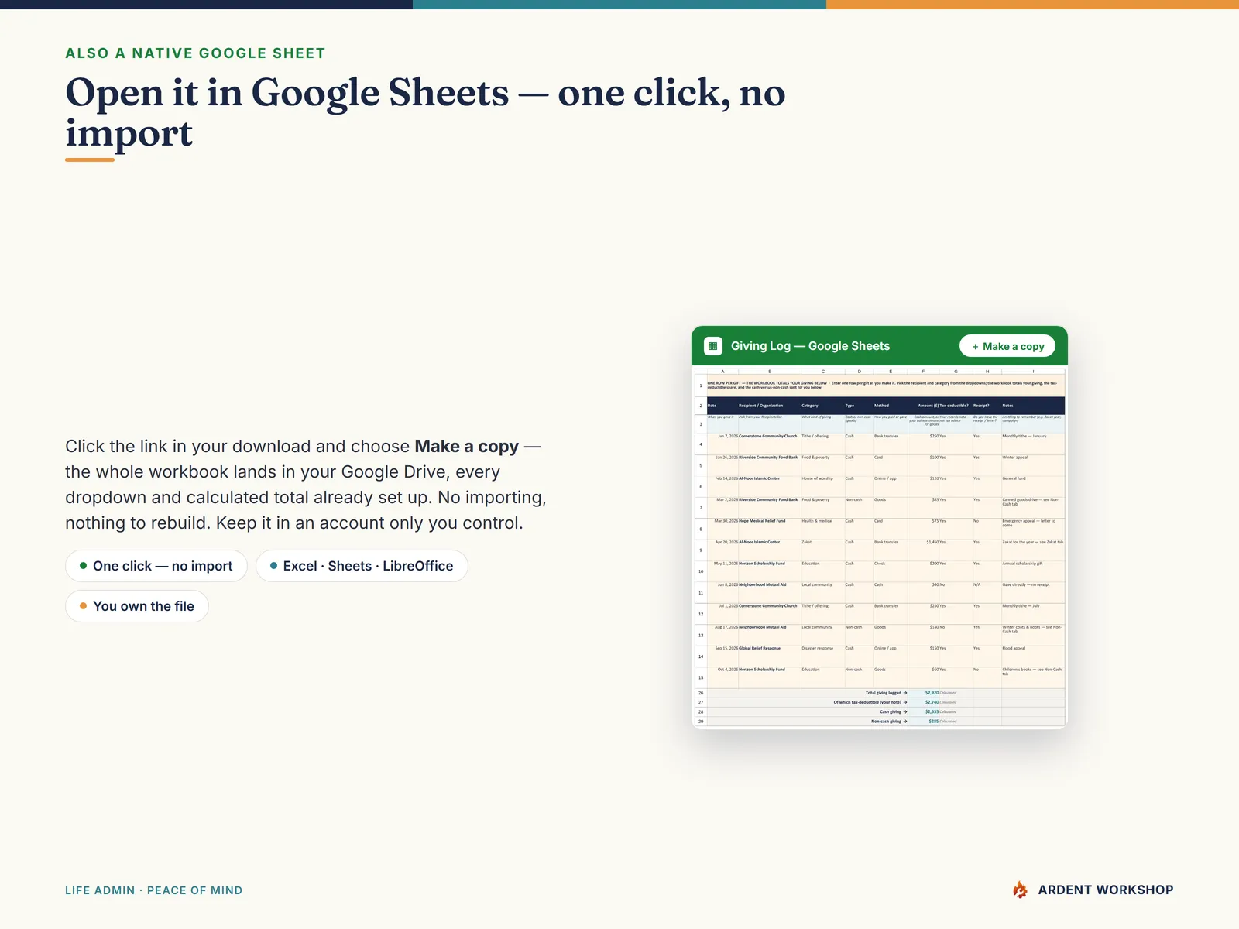Click the 'Disaster response' category cell
Image resolution: width=1239 pixels, height=929 pixels.
pyautogui.click(x=822, y=656)
